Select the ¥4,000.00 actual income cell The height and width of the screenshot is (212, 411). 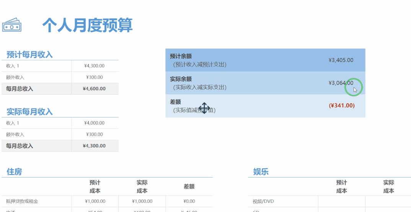click(x=94, y=123)
